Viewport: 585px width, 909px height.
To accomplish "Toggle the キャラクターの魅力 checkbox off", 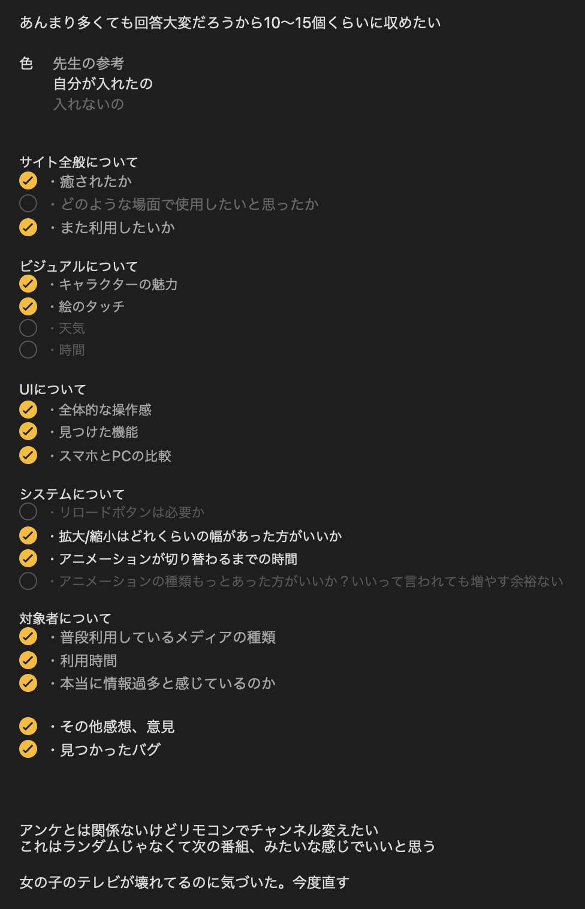I will [x=28, y=284].
